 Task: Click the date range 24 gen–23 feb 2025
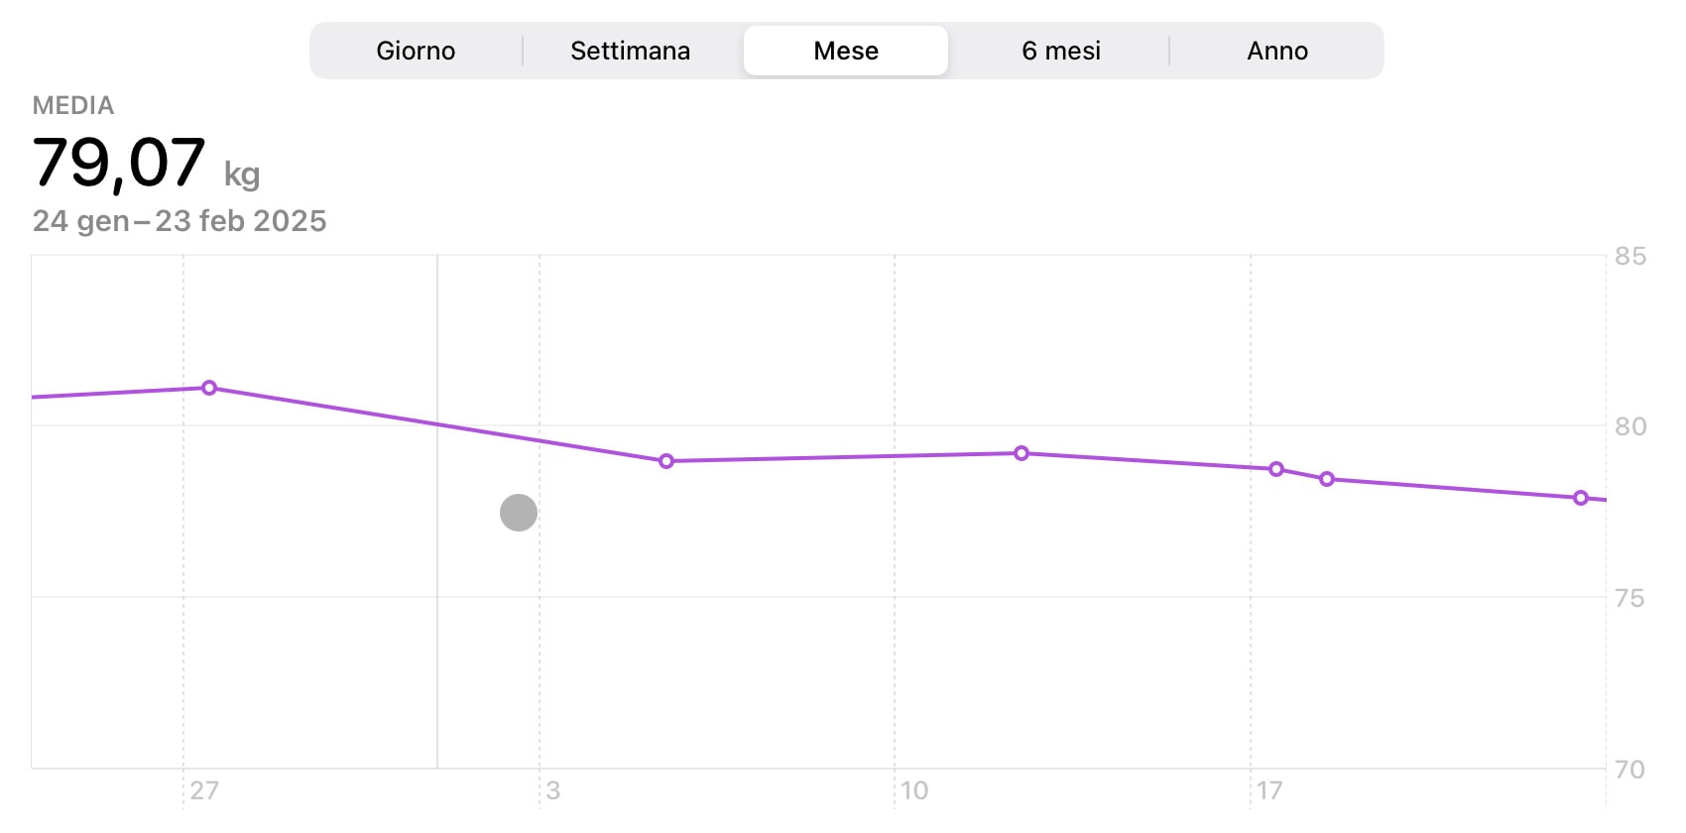(x=180, y=220)
